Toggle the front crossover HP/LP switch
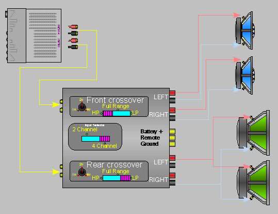The height and width of the screenshot is (214, 278). (x=117, y=113)
